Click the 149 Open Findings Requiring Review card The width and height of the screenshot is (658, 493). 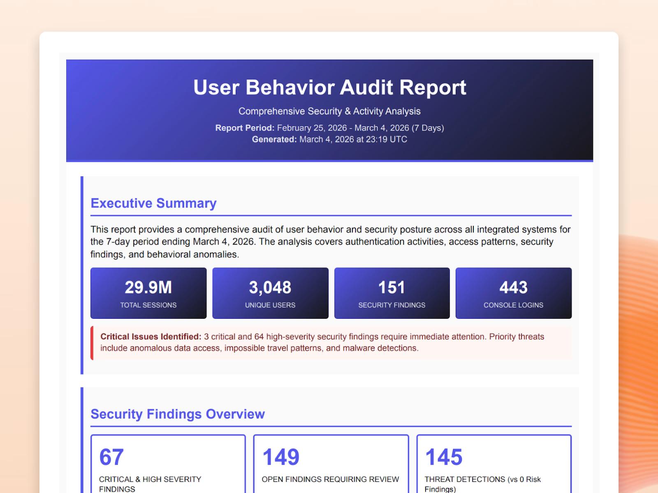[331, 464]
